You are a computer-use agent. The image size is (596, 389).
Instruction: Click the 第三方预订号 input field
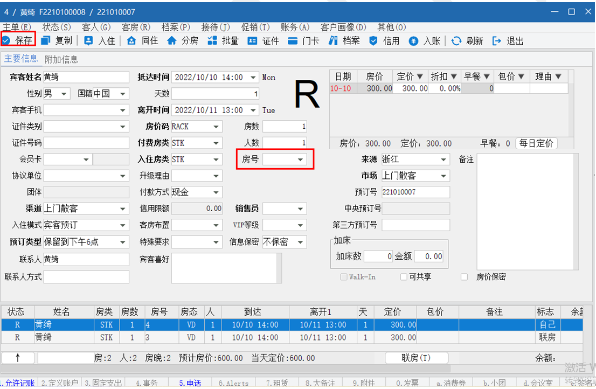(x=416, y=225)
